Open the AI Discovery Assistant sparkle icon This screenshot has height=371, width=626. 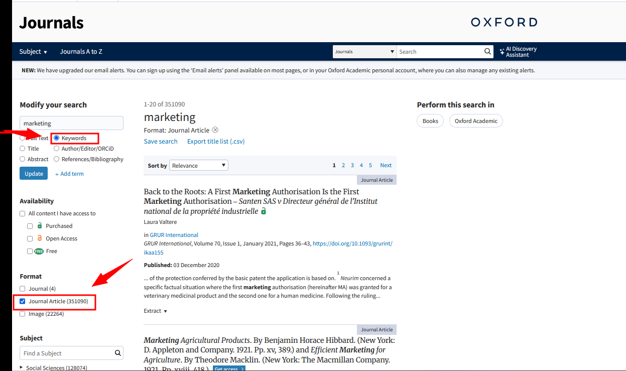502,52
